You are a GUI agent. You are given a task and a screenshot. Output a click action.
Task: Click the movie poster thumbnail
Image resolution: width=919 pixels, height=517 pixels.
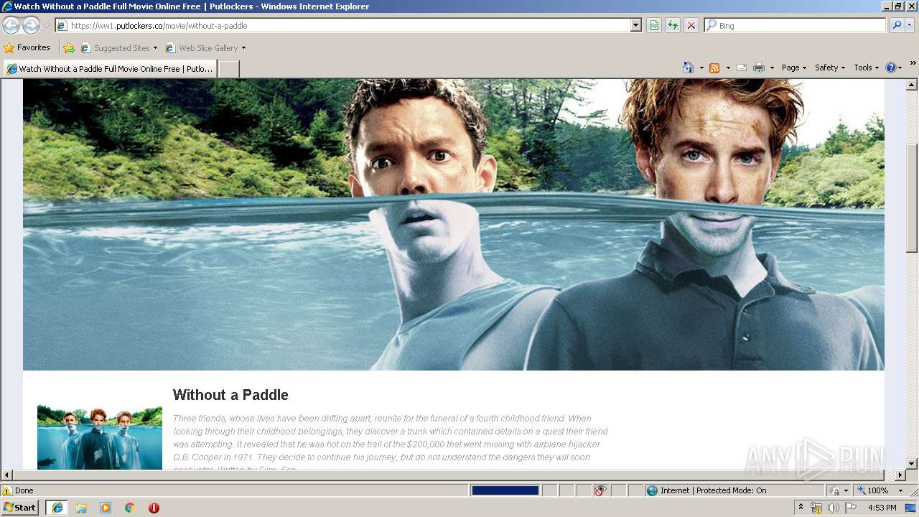[x=100, y=437]
